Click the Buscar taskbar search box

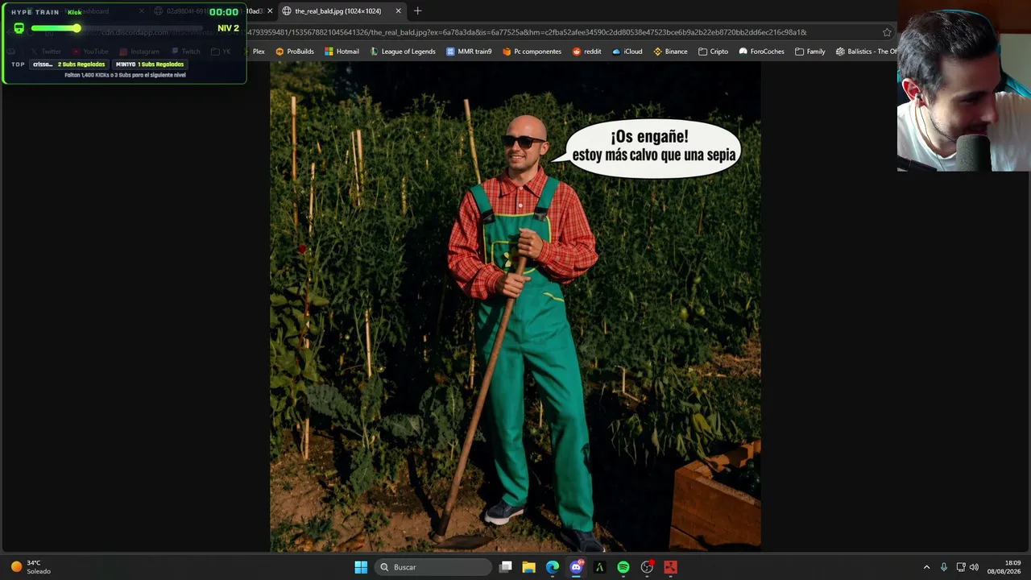[433, 567]
